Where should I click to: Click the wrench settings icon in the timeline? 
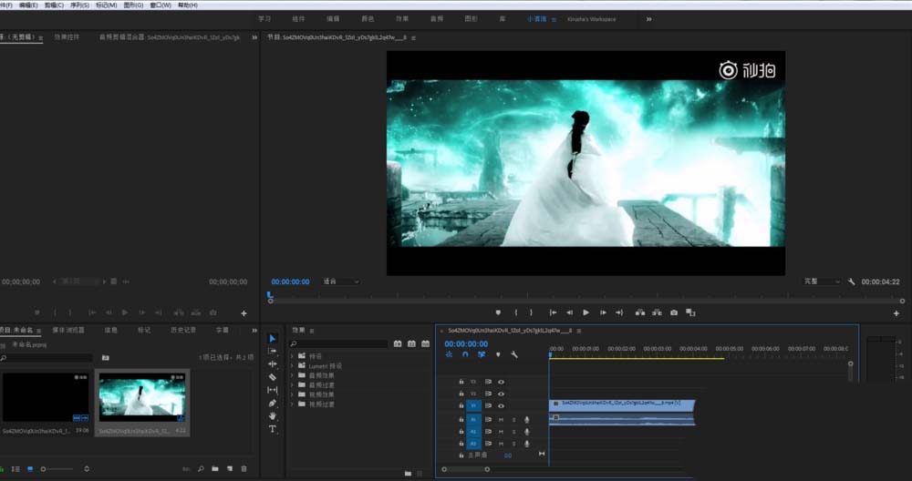click(514, 355)
